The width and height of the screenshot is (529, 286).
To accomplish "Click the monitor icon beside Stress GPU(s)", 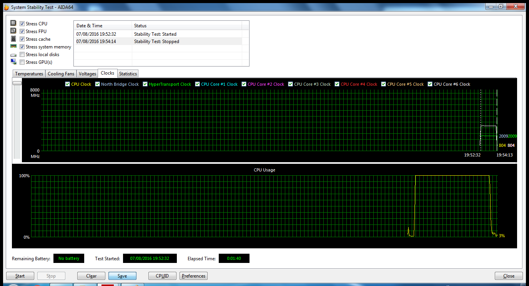I will click(x=13, y=62).
